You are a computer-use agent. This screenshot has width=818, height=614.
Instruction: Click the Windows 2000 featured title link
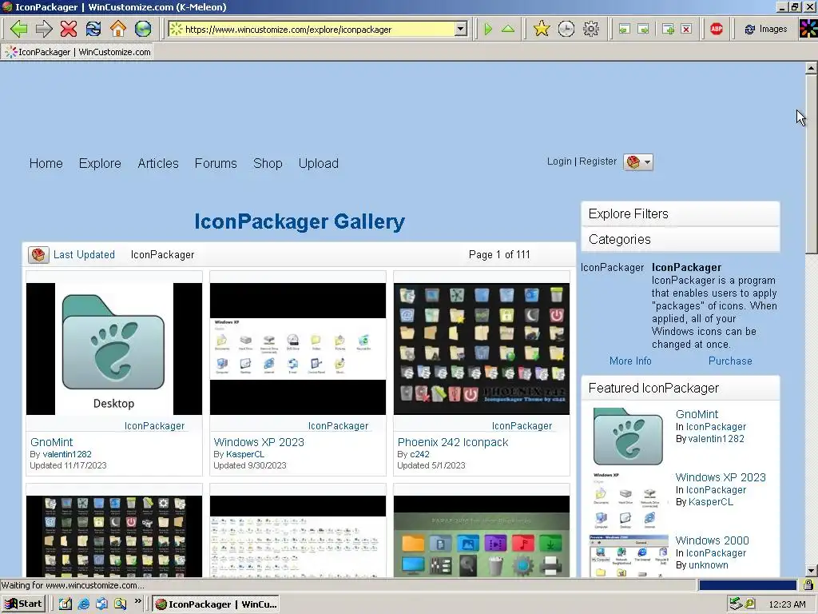[712, 540]
